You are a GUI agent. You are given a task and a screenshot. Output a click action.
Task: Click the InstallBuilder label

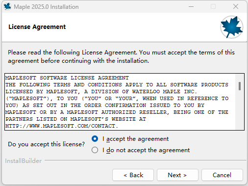23,161
